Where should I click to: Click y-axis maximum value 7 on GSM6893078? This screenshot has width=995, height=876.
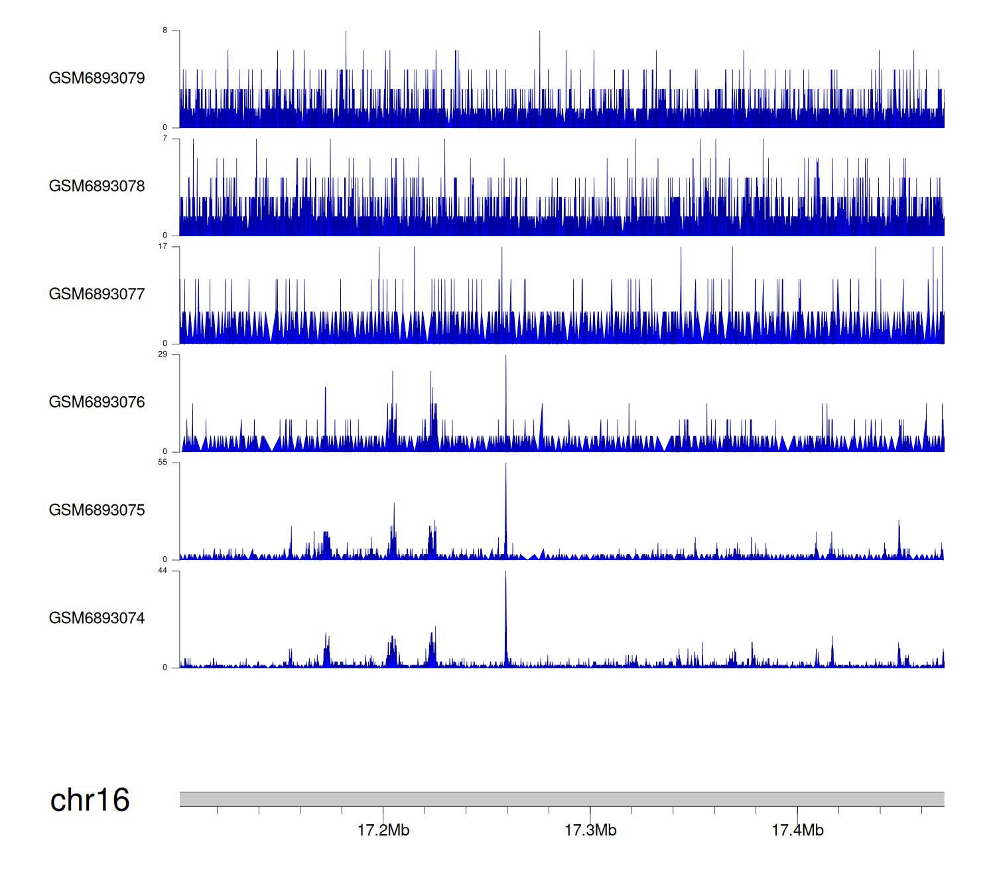[x=165, y=139]
